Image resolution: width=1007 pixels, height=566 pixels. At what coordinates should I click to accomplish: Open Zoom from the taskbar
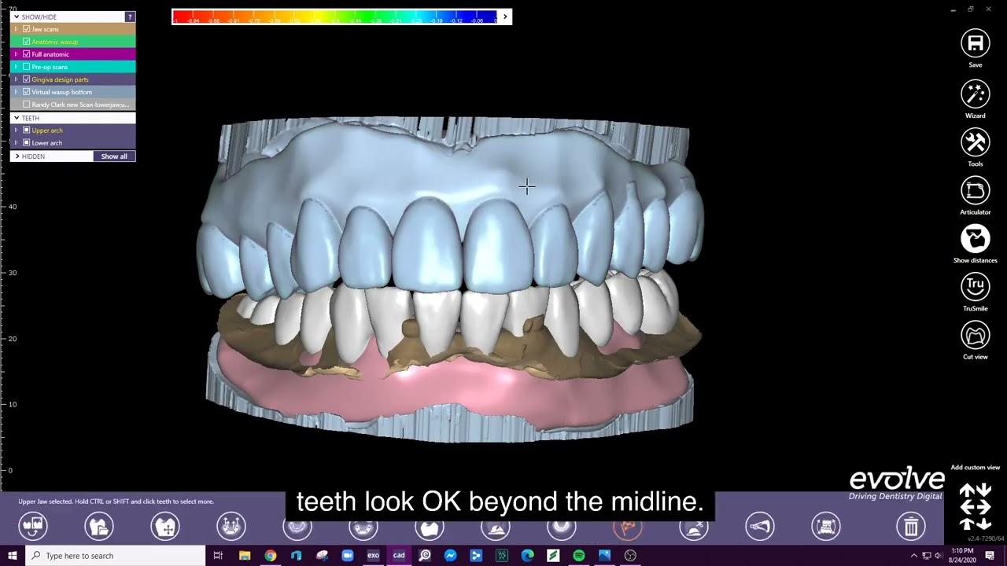click(x=348, y=556)
